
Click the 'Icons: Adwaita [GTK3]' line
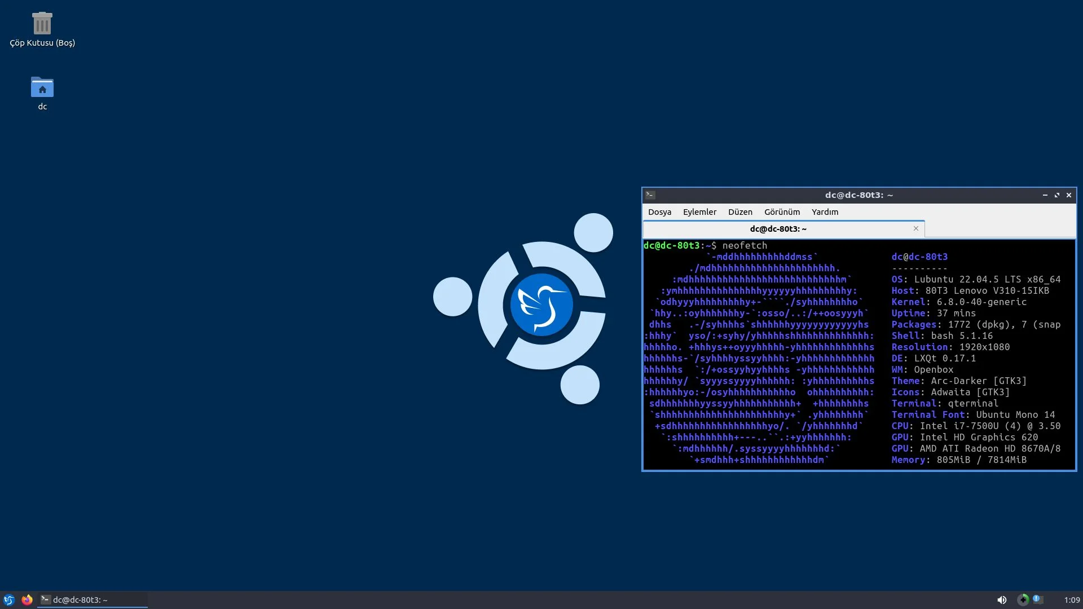pos(950,392)
